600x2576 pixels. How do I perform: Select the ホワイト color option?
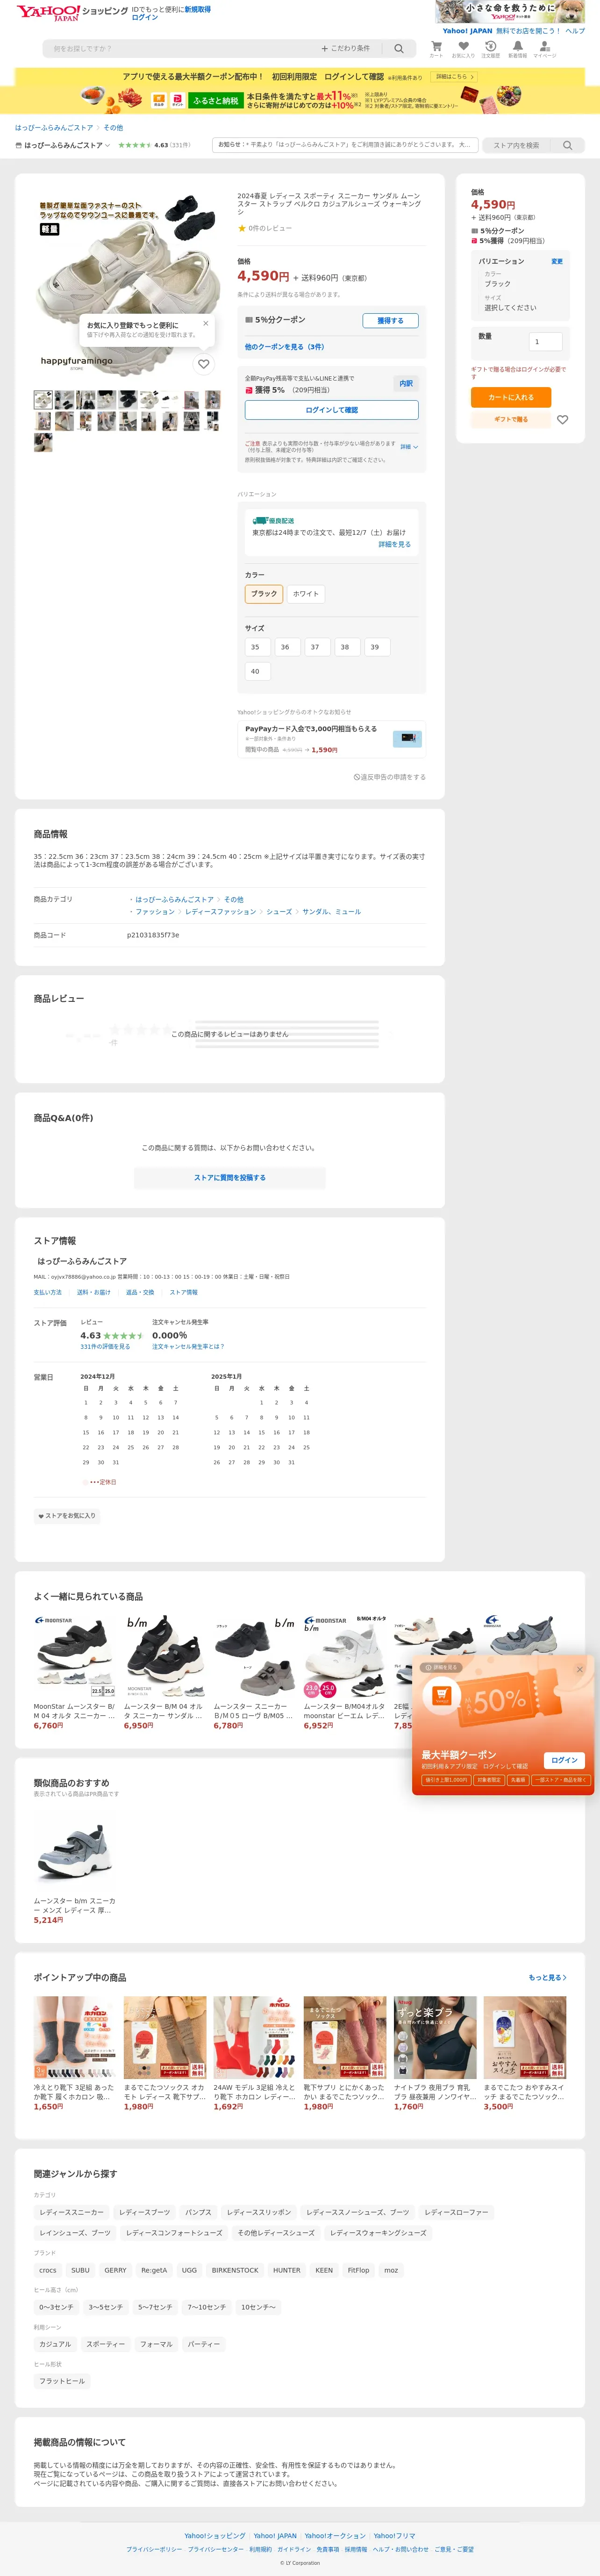(x=306, y=594)
